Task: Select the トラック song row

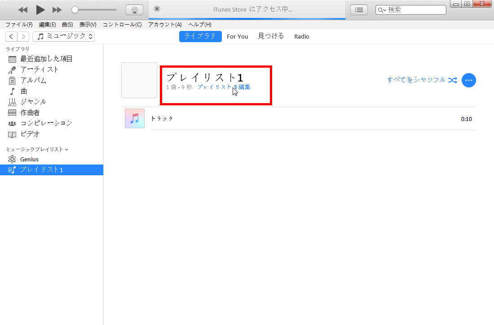Action: point(162,118)
